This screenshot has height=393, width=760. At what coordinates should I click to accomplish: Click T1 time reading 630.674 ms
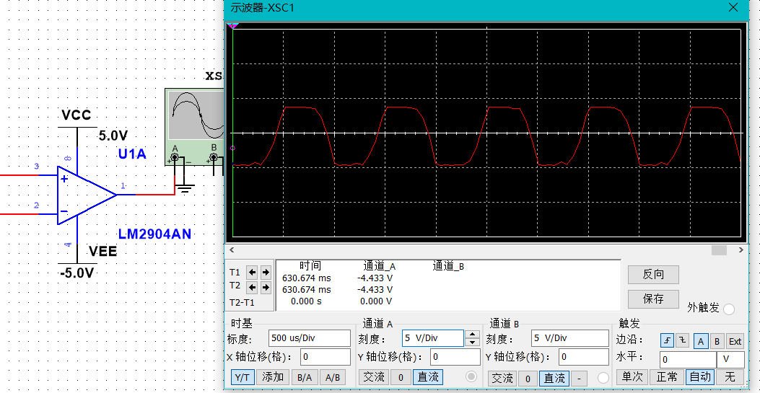pyautogui.click(x=306, y=278)
